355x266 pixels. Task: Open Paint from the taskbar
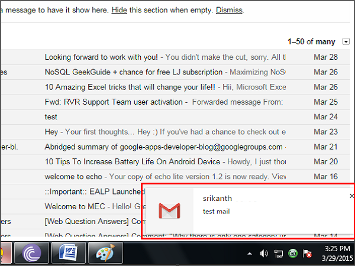(105, 253)
